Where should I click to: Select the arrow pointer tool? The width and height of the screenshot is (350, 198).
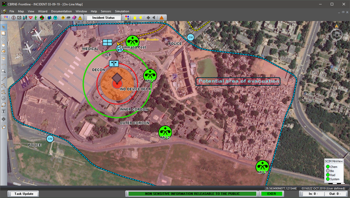pos(3,27)
